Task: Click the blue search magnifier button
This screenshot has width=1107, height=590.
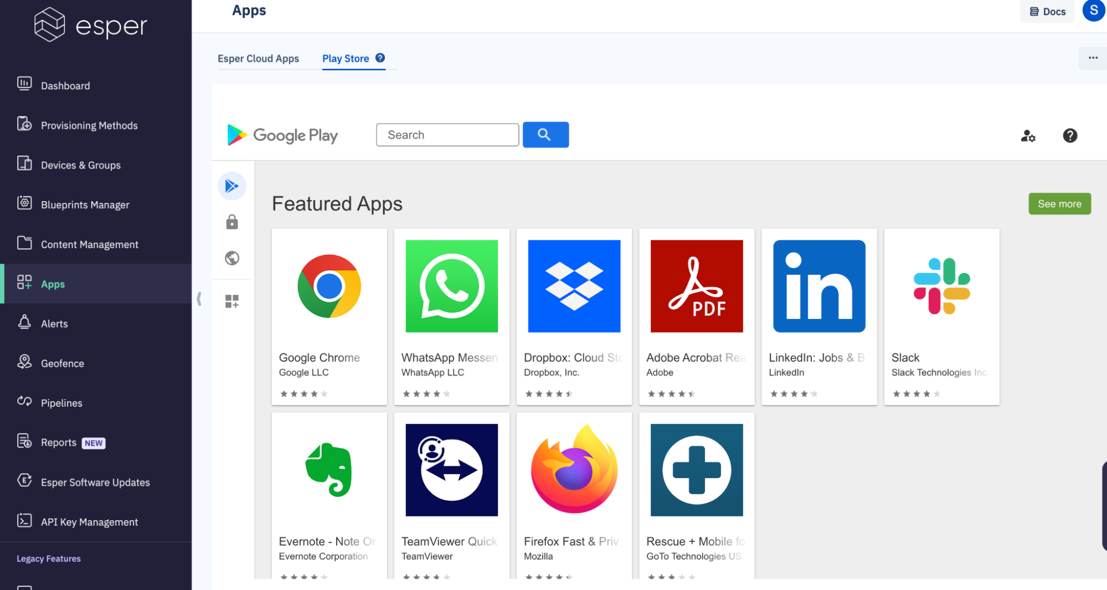Action: tap(545, 135)
